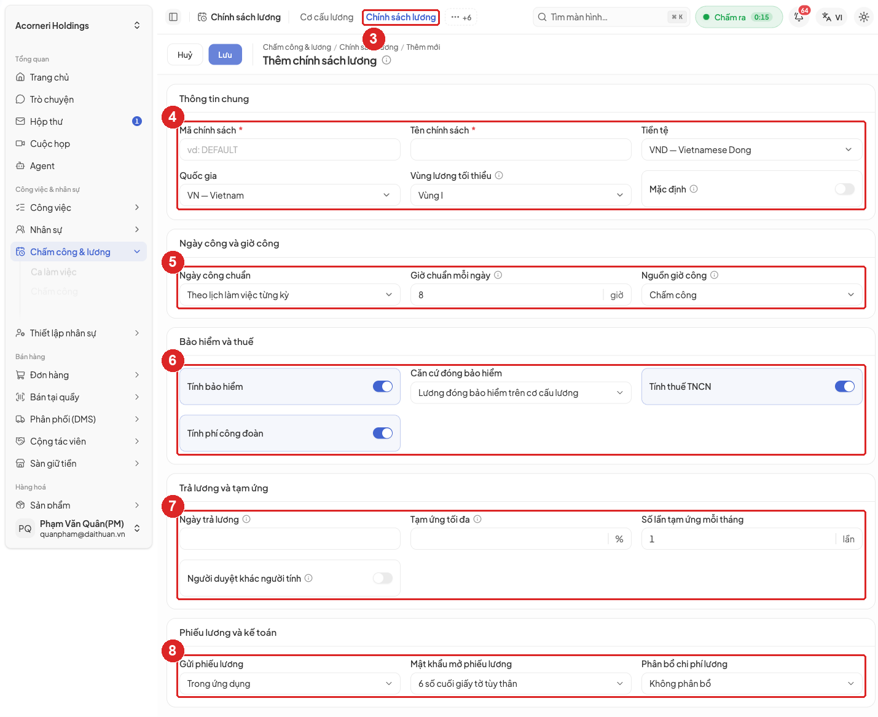This screenshot has width=878, height=717.
Task: Click info icon next to Mặc định
Action: pos(694,189)
